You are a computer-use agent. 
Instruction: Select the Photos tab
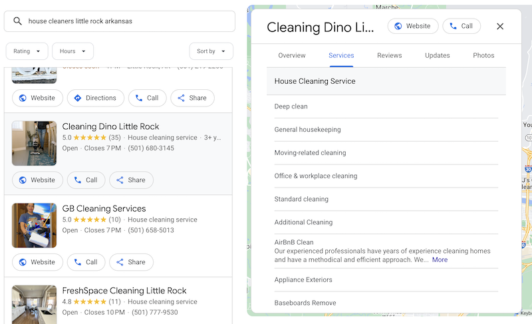(483, 56)
